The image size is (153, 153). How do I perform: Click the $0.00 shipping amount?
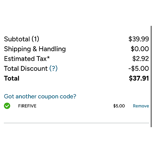[140, 49]
